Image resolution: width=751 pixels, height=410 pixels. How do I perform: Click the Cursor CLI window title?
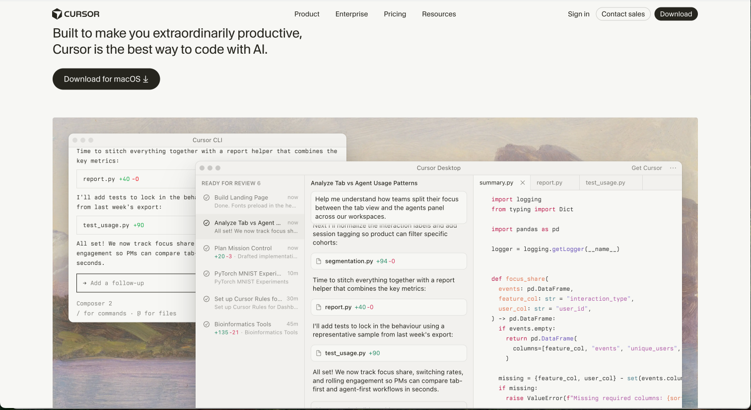[207, 140]
